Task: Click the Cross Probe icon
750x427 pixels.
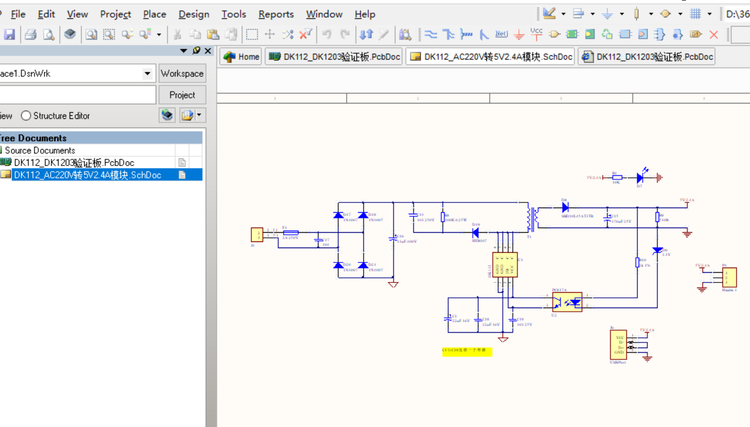Action: [383, 34]
